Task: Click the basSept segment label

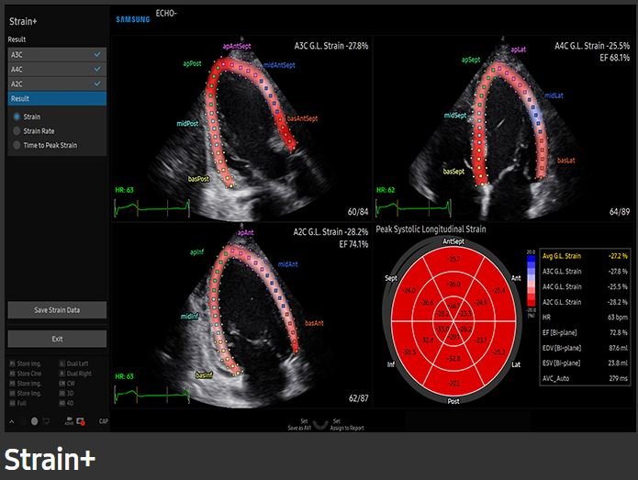Action: [453, 172]
